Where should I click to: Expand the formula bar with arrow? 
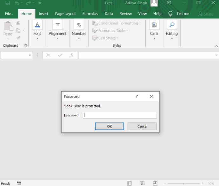point(216,55)
